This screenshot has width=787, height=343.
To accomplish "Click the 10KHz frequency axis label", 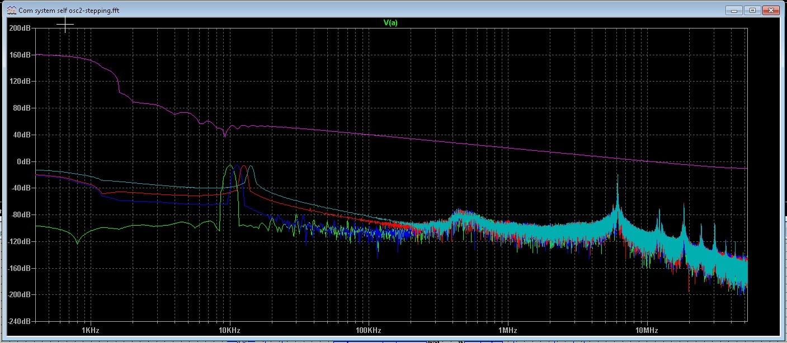I will (x=229, y=331).
